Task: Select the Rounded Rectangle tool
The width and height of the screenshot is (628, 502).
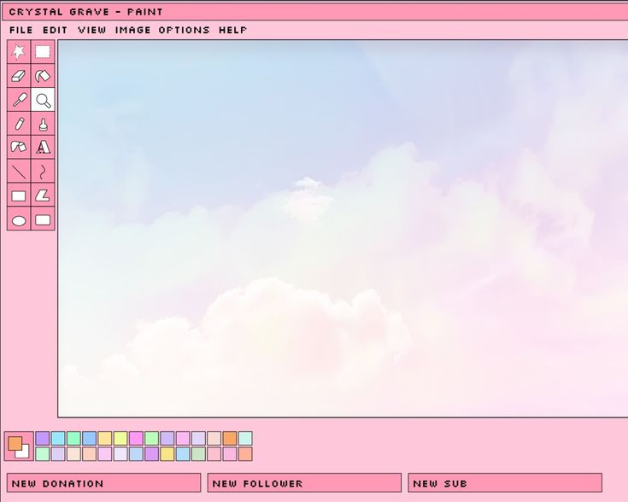Action: (43, 219)
